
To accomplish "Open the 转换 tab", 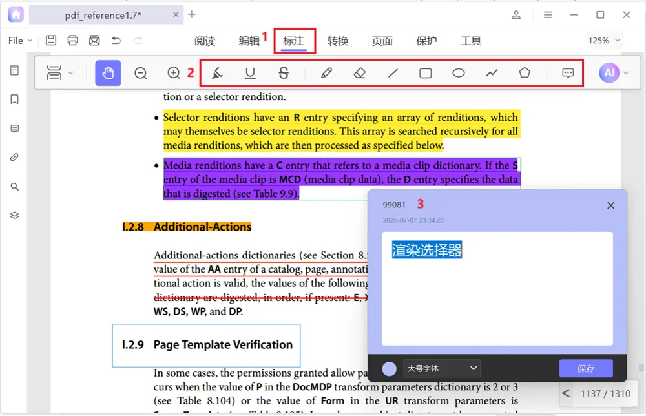I will 338,40.
